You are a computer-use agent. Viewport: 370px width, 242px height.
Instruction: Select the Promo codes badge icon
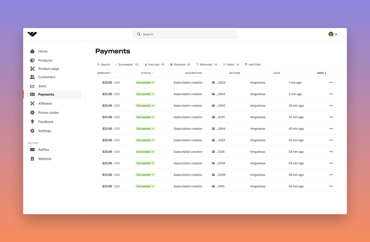coord(33,112)
